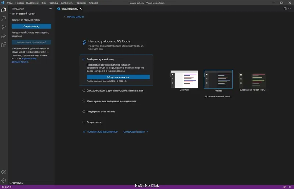Go back via Начало работы breadcrumb
This screenshot has height=189, width=294.
click(74, 16)
